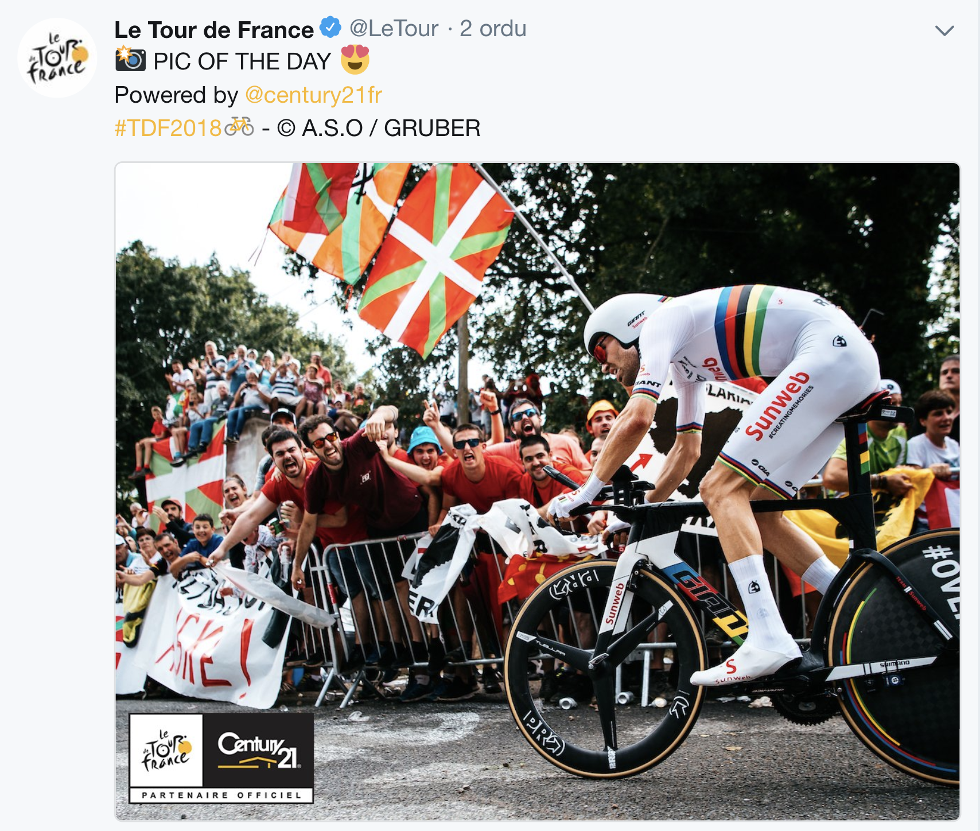Screen dimensions: 980x831
Task: Click the camera emoji before PIC OF THE DAY
Action: [x=130, y=59]
